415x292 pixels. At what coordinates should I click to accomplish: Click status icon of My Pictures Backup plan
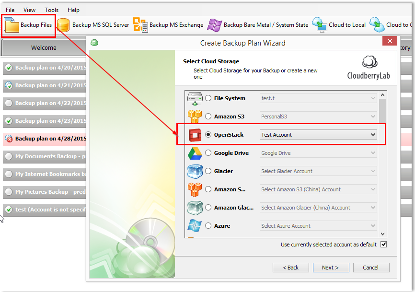9,192
